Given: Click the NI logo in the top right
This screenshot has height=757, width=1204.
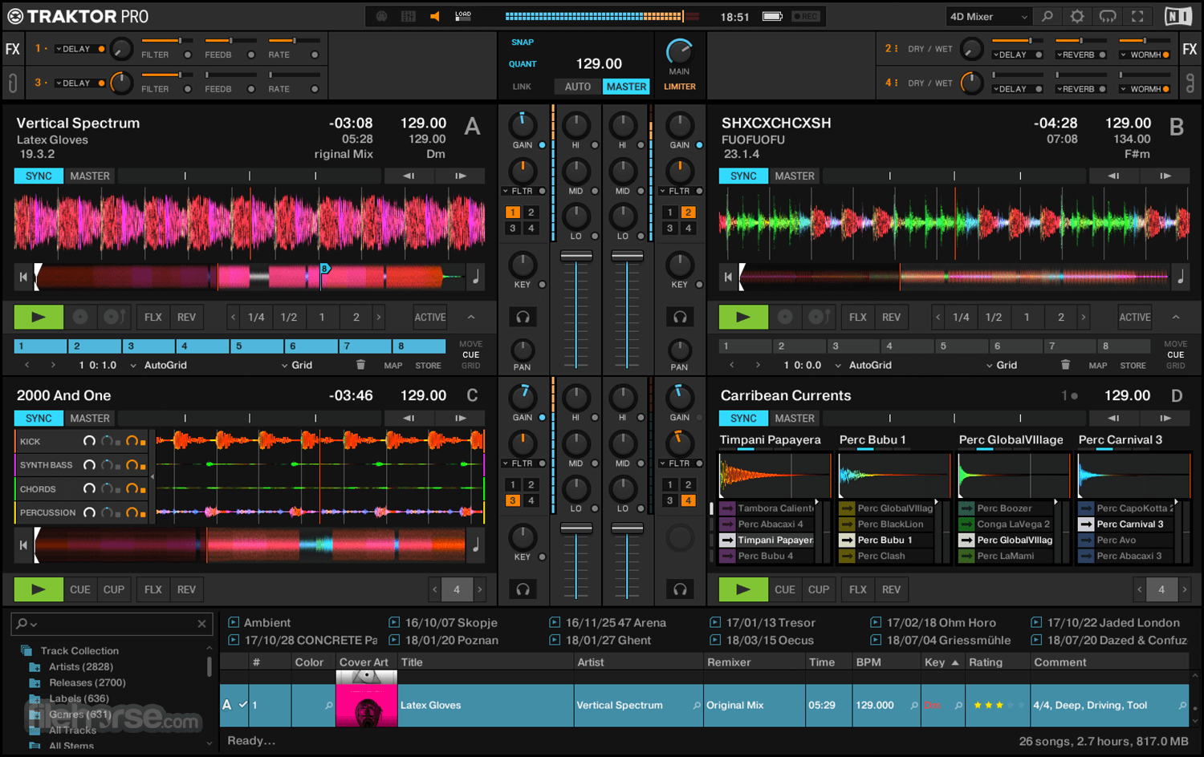Looking at the screenshot, I should coord(1179,15).
